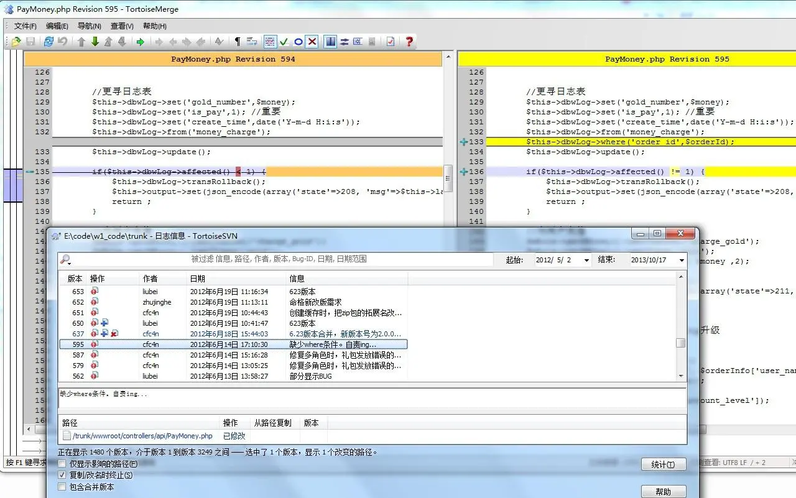
Task: Open the 导航 menu
Action: (x=88, y=26)
